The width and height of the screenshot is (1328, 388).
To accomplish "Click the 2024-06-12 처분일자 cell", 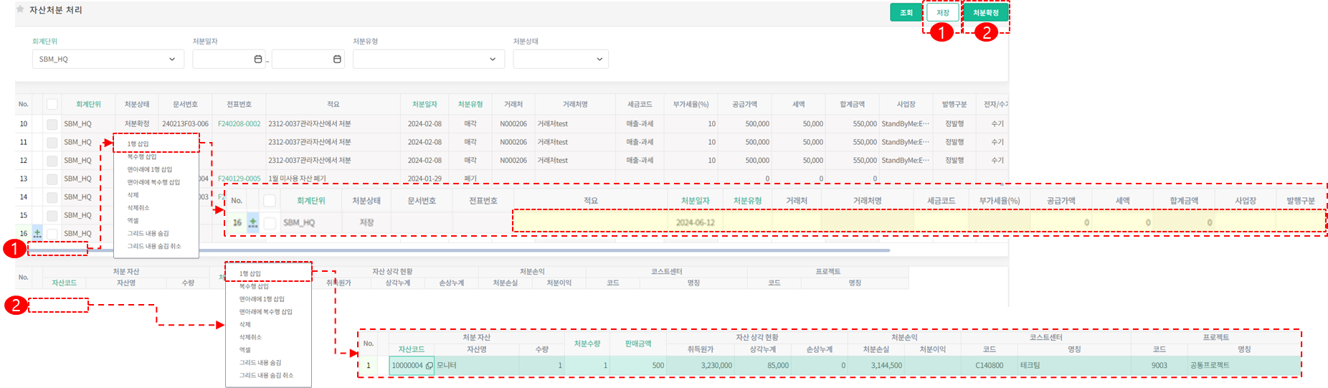I will coord(695,223).
